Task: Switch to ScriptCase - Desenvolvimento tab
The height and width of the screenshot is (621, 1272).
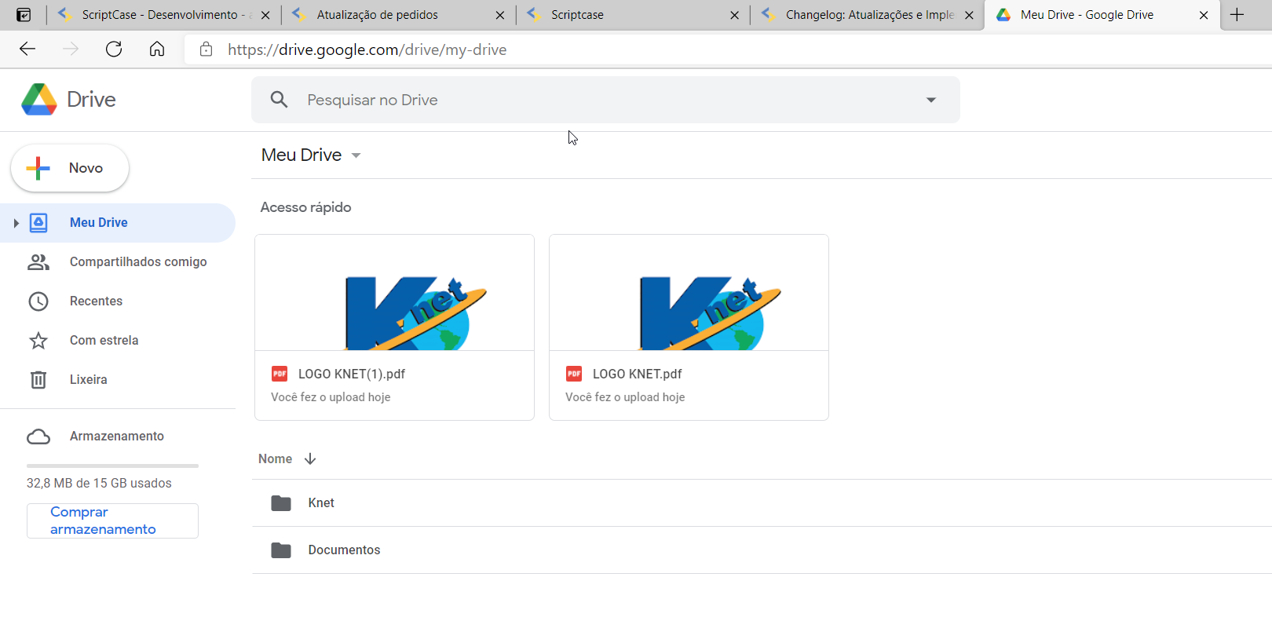Action: [x=165, y=15]
